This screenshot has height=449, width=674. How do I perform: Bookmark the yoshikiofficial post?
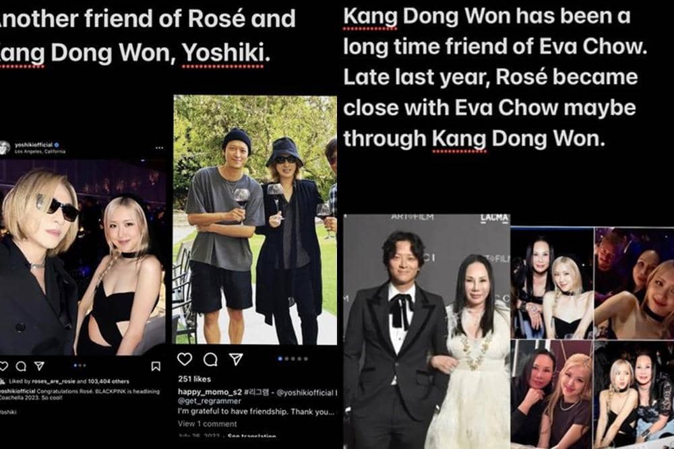[156, 366]
